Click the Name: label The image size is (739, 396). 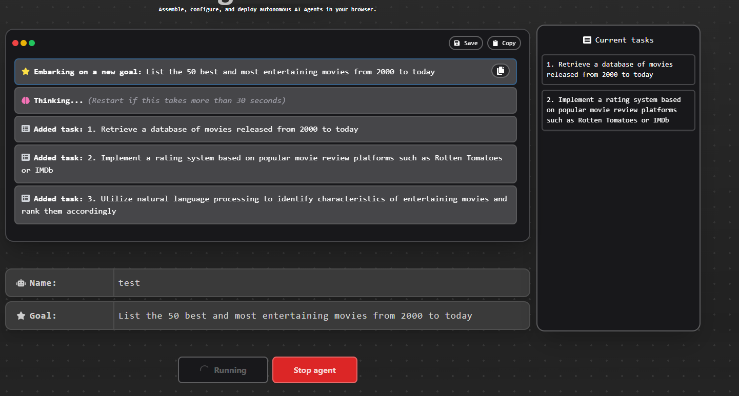[43, 283]
